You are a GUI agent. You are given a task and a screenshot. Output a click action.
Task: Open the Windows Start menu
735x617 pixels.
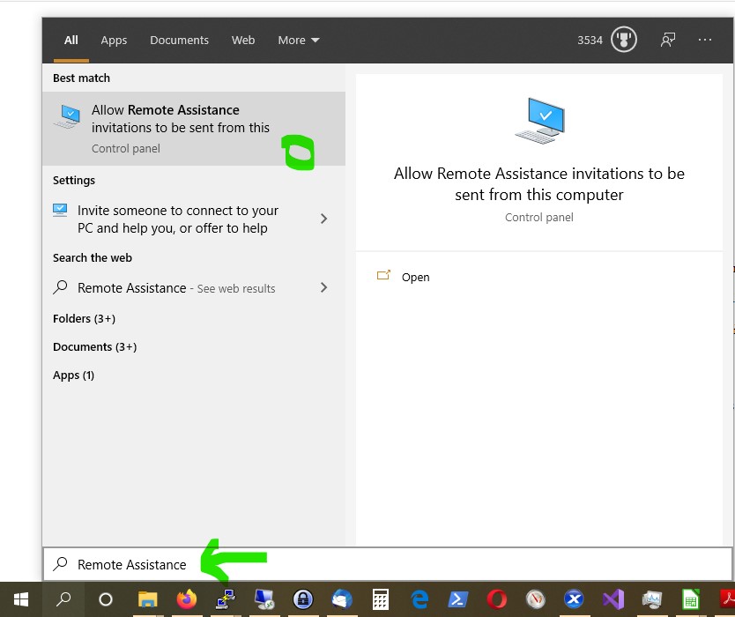(x=21, y=598)
